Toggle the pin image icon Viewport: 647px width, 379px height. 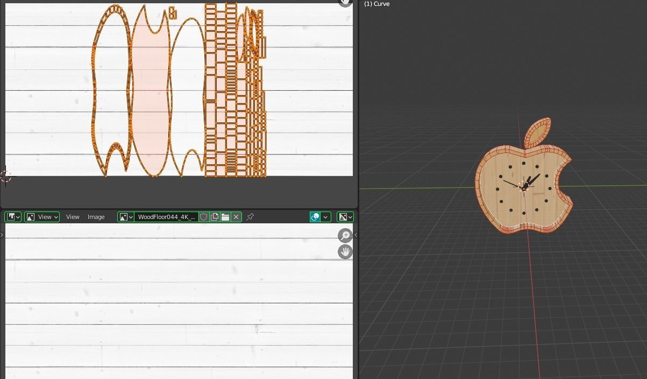(250, 217)
